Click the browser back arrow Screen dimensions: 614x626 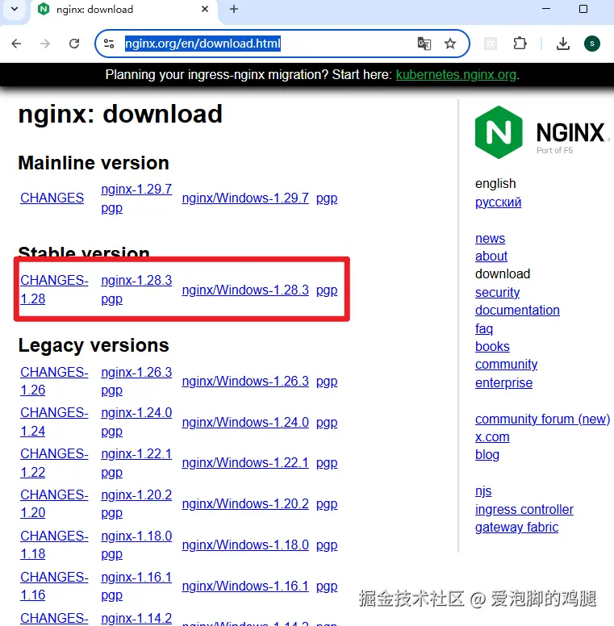(x=16, y=44)
